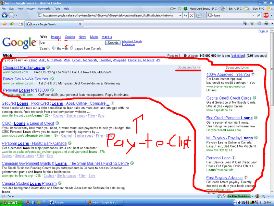The height and width of the screenshot is (206, 274).
Task: Select the "loans - Google Search" tab
Action: tap(54, 24)
